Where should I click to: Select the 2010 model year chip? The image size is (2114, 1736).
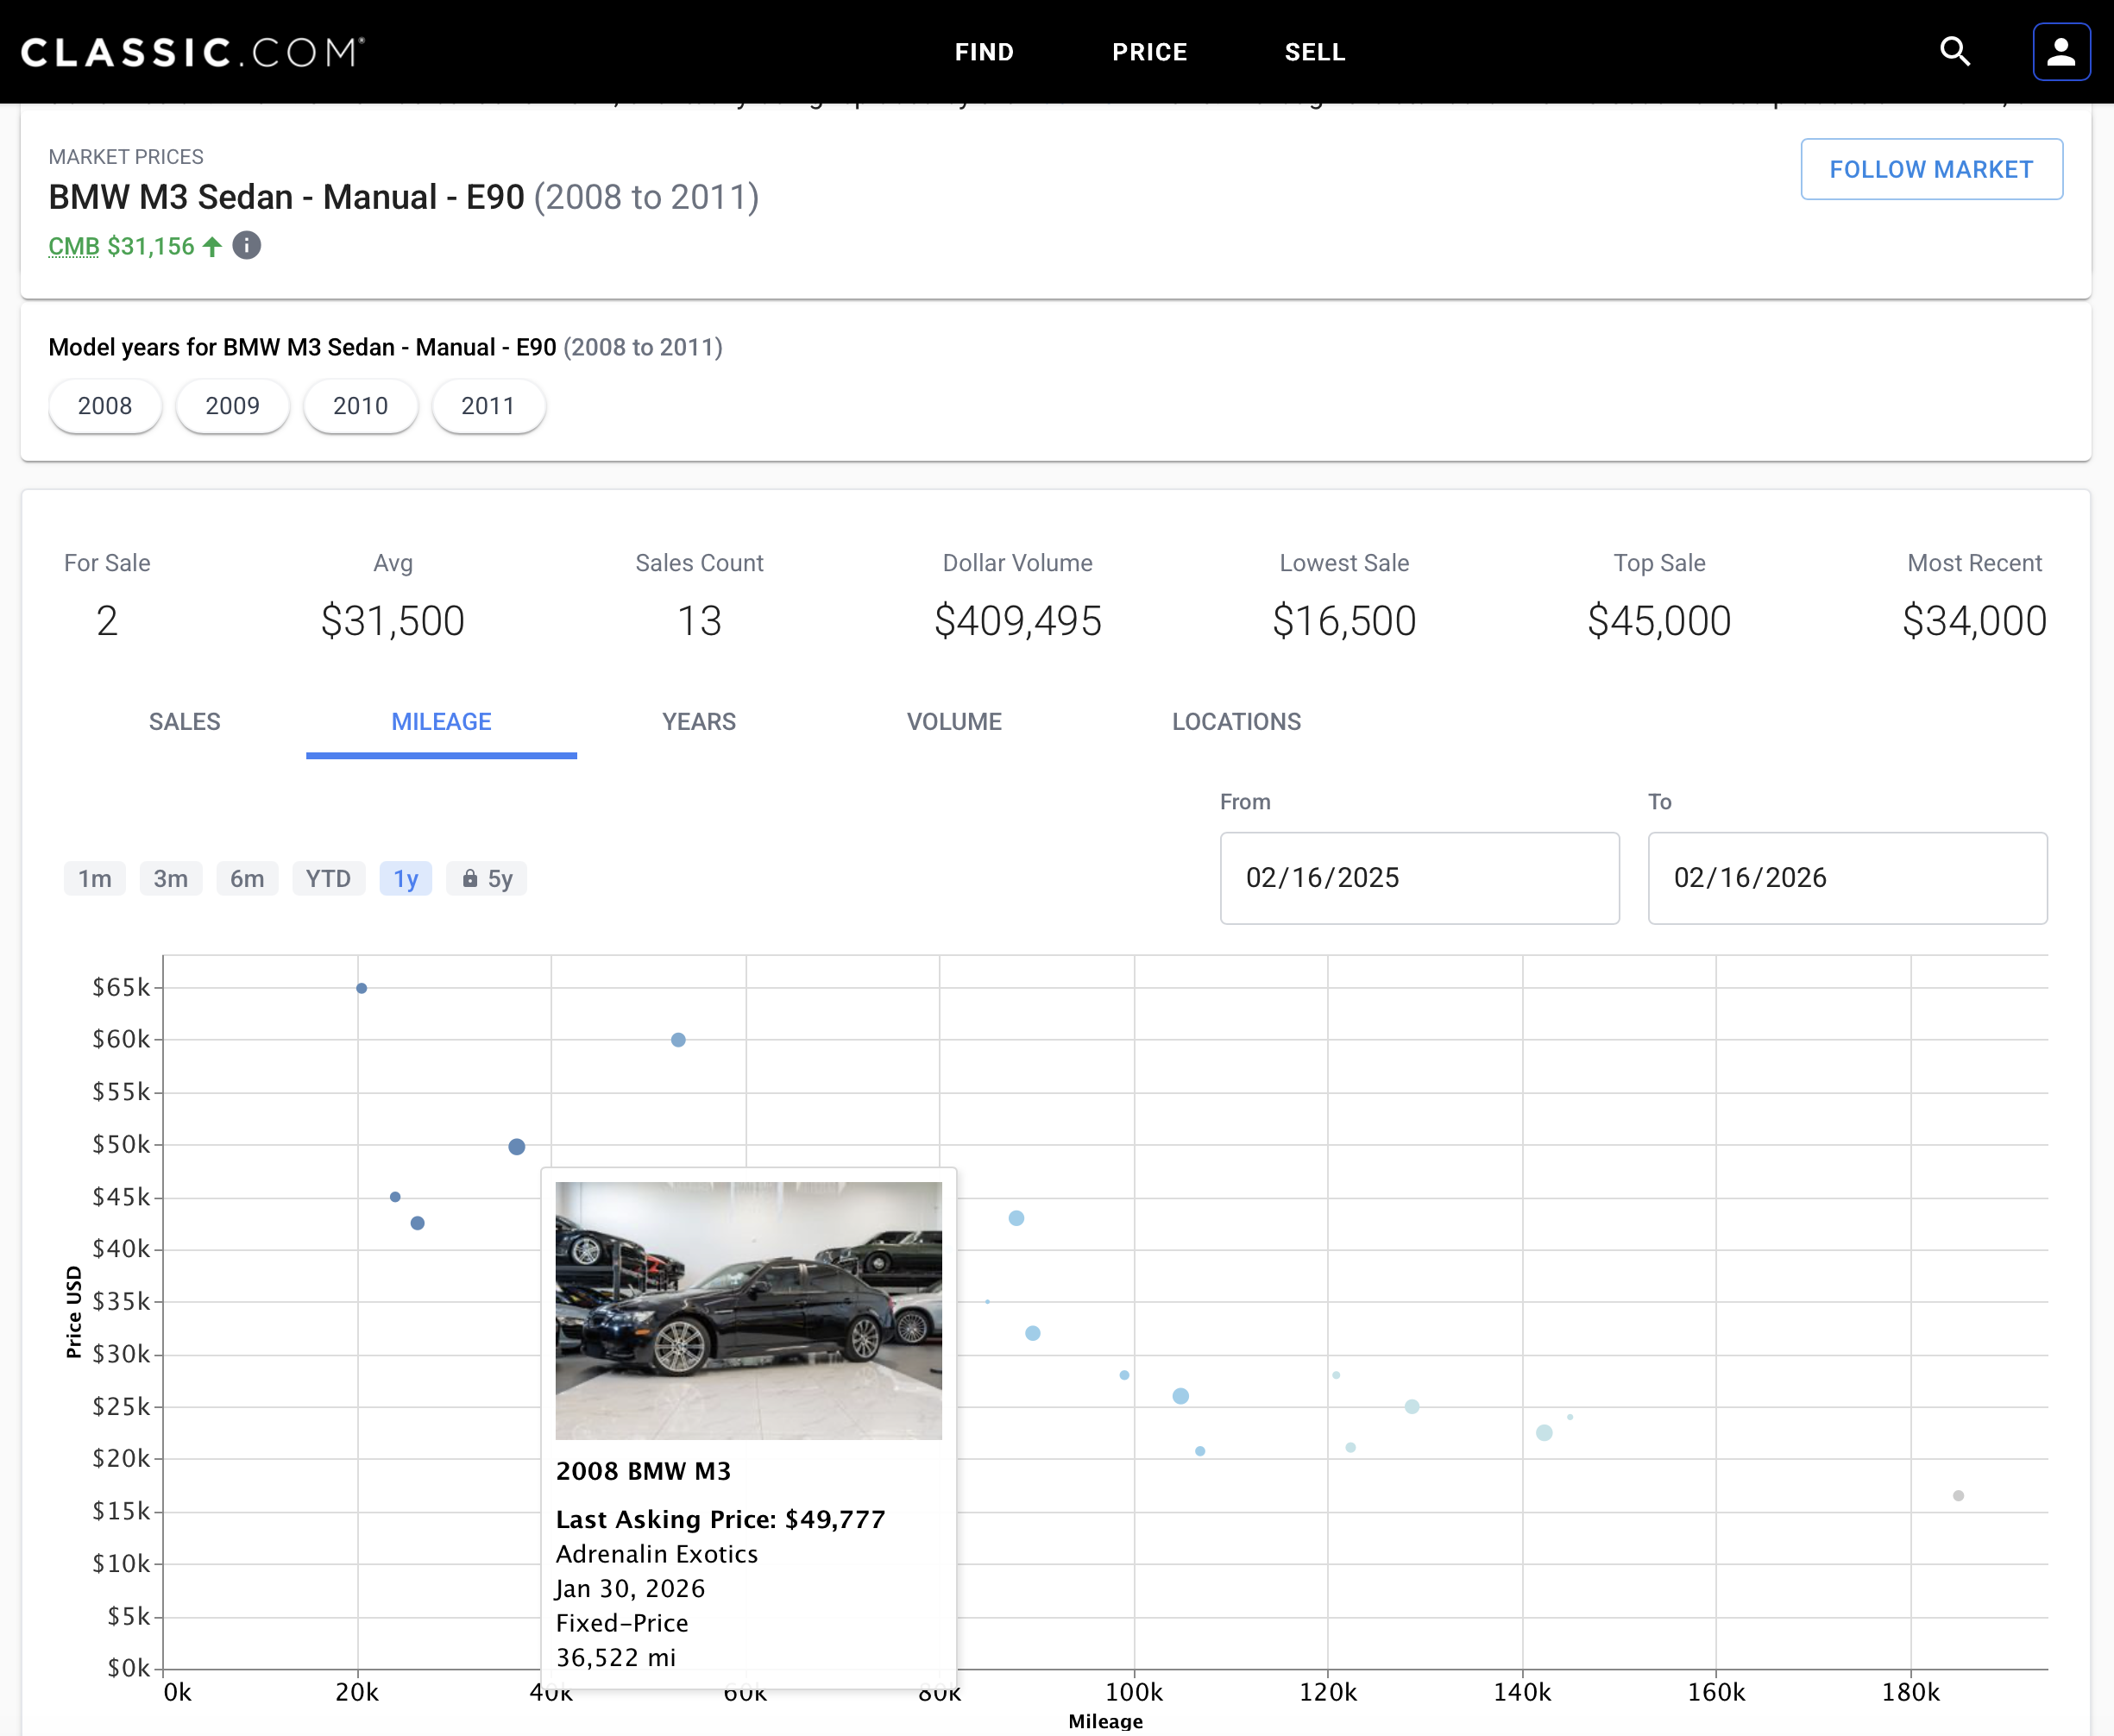(360, 406)
